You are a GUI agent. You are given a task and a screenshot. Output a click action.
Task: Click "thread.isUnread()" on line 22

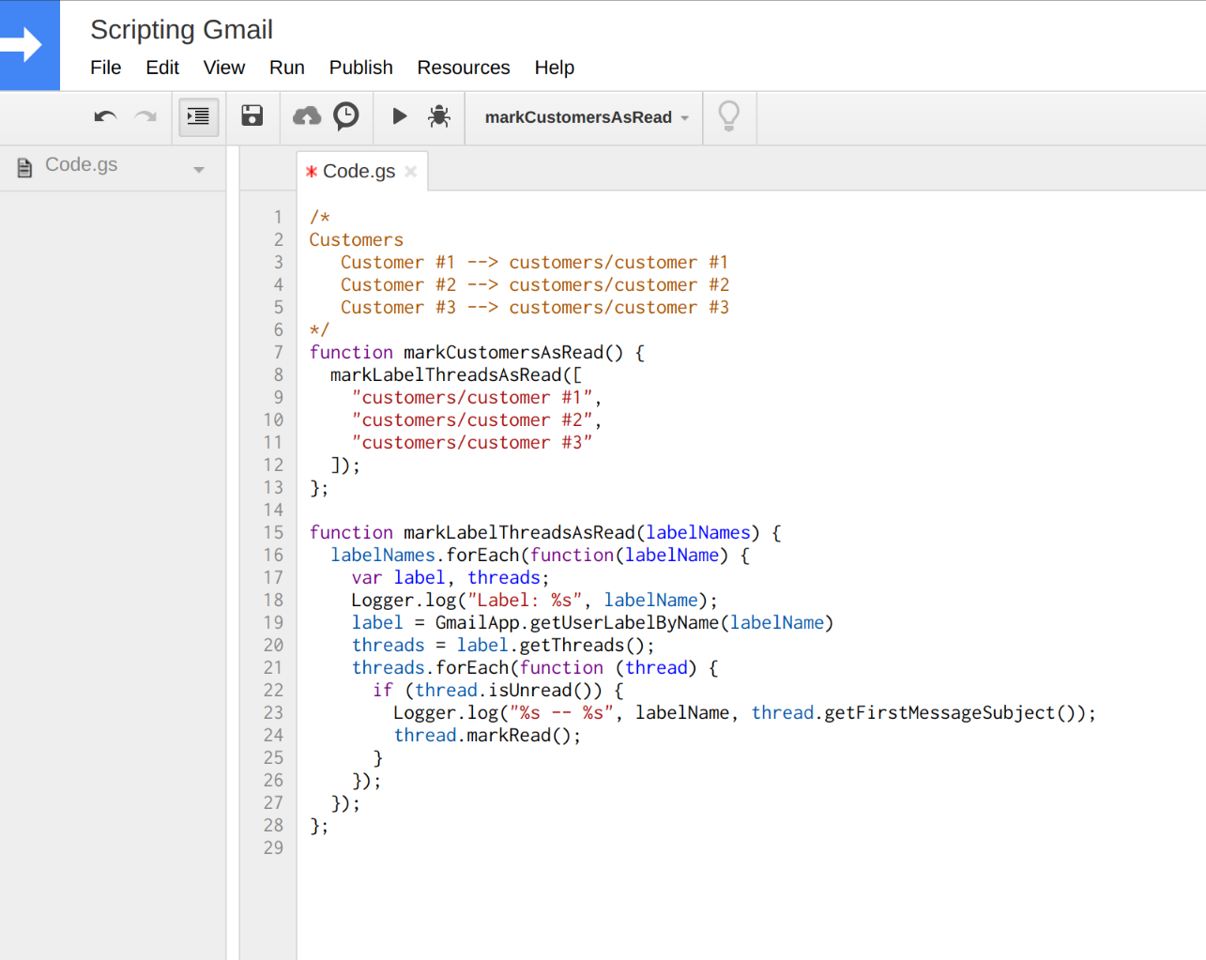[509, 690]
